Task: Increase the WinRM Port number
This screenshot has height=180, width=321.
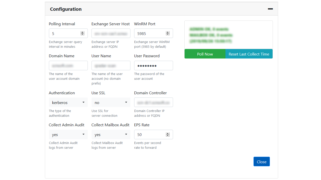Action: pos(168,32)
